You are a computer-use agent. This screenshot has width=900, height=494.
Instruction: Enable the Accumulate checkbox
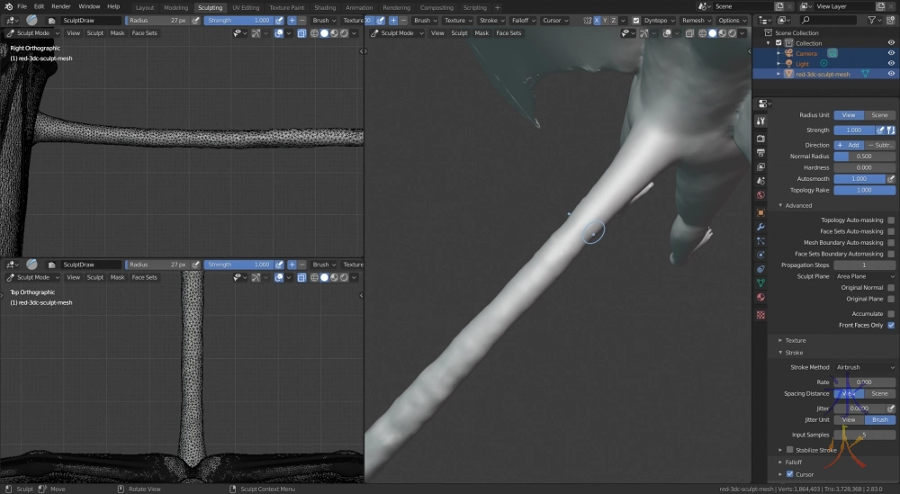pos(891,313)
